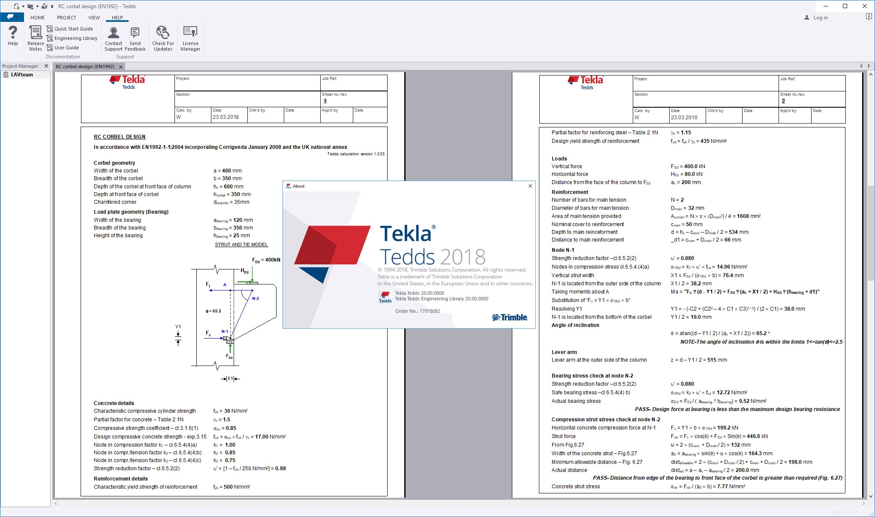The image size is (875, 517).
Task: Click the HELP menu tab
Action: (117, 17)
